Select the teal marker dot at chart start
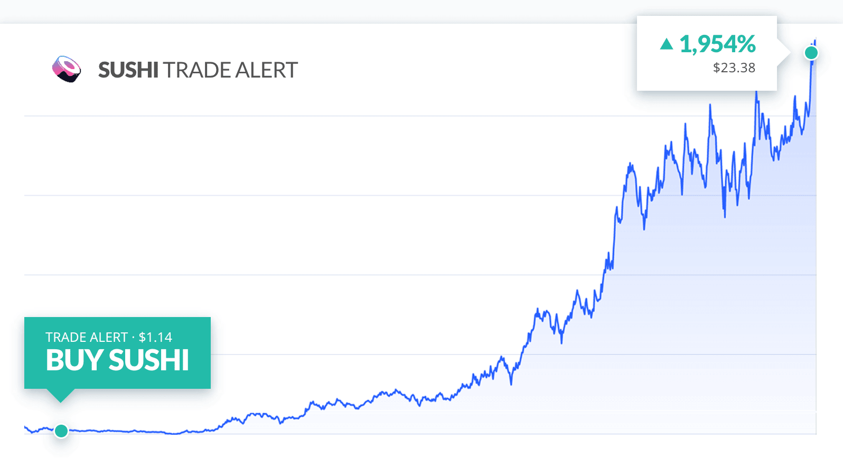The height and width of the screenshot is (460, 843). click(61, 431)
